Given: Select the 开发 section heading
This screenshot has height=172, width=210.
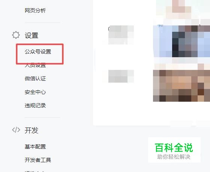Looking at the screenshot, I should click(x=31, y=130).
